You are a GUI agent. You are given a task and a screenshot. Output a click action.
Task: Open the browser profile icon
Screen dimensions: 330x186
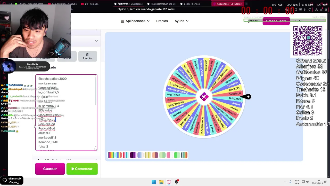tap(316, 10)
